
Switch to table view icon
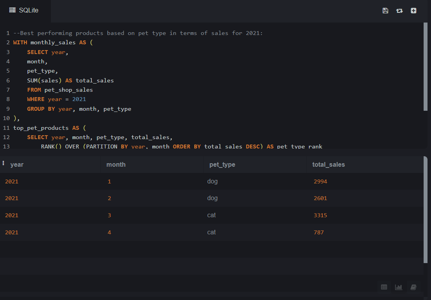click(x=384, y=287)
